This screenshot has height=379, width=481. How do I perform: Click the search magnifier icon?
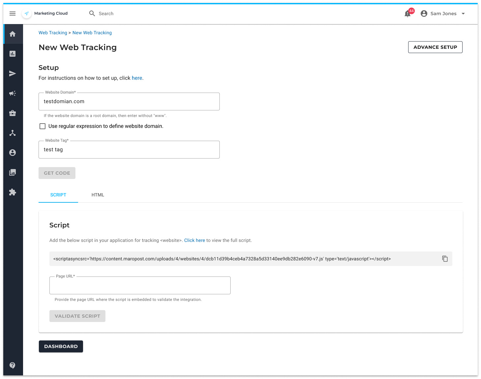[x=92, y=13]
